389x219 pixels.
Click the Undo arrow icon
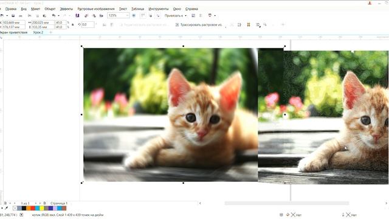coord(53,16)
